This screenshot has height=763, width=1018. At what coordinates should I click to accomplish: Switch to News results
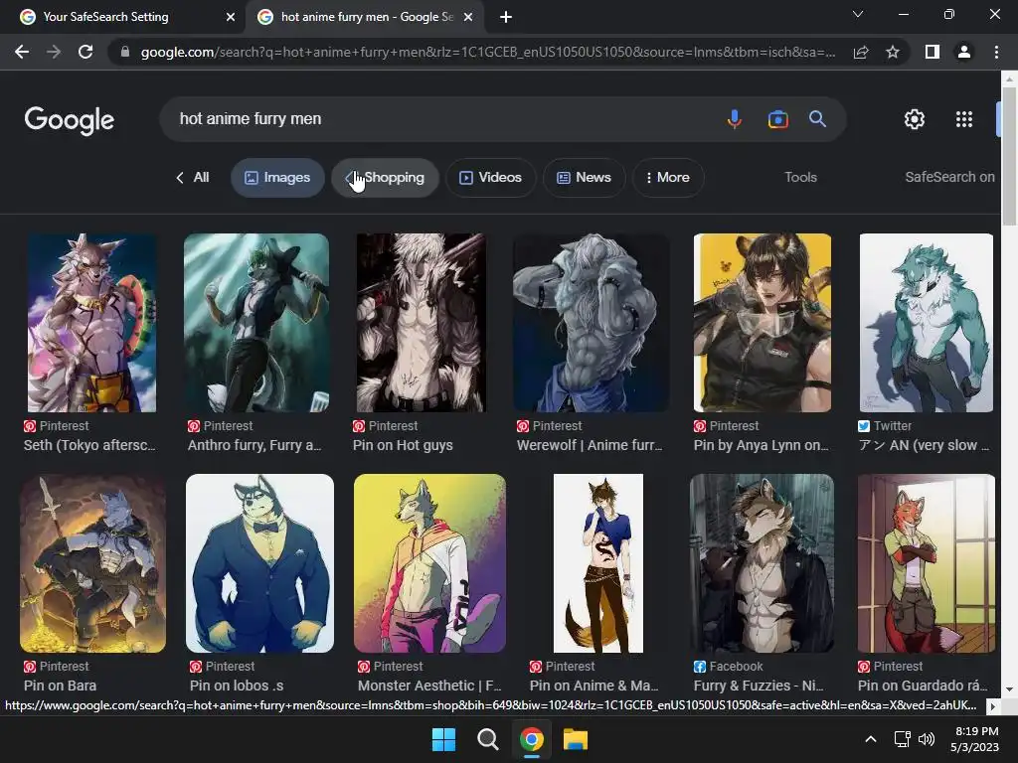pyautogui.click(x=585, y=177)
